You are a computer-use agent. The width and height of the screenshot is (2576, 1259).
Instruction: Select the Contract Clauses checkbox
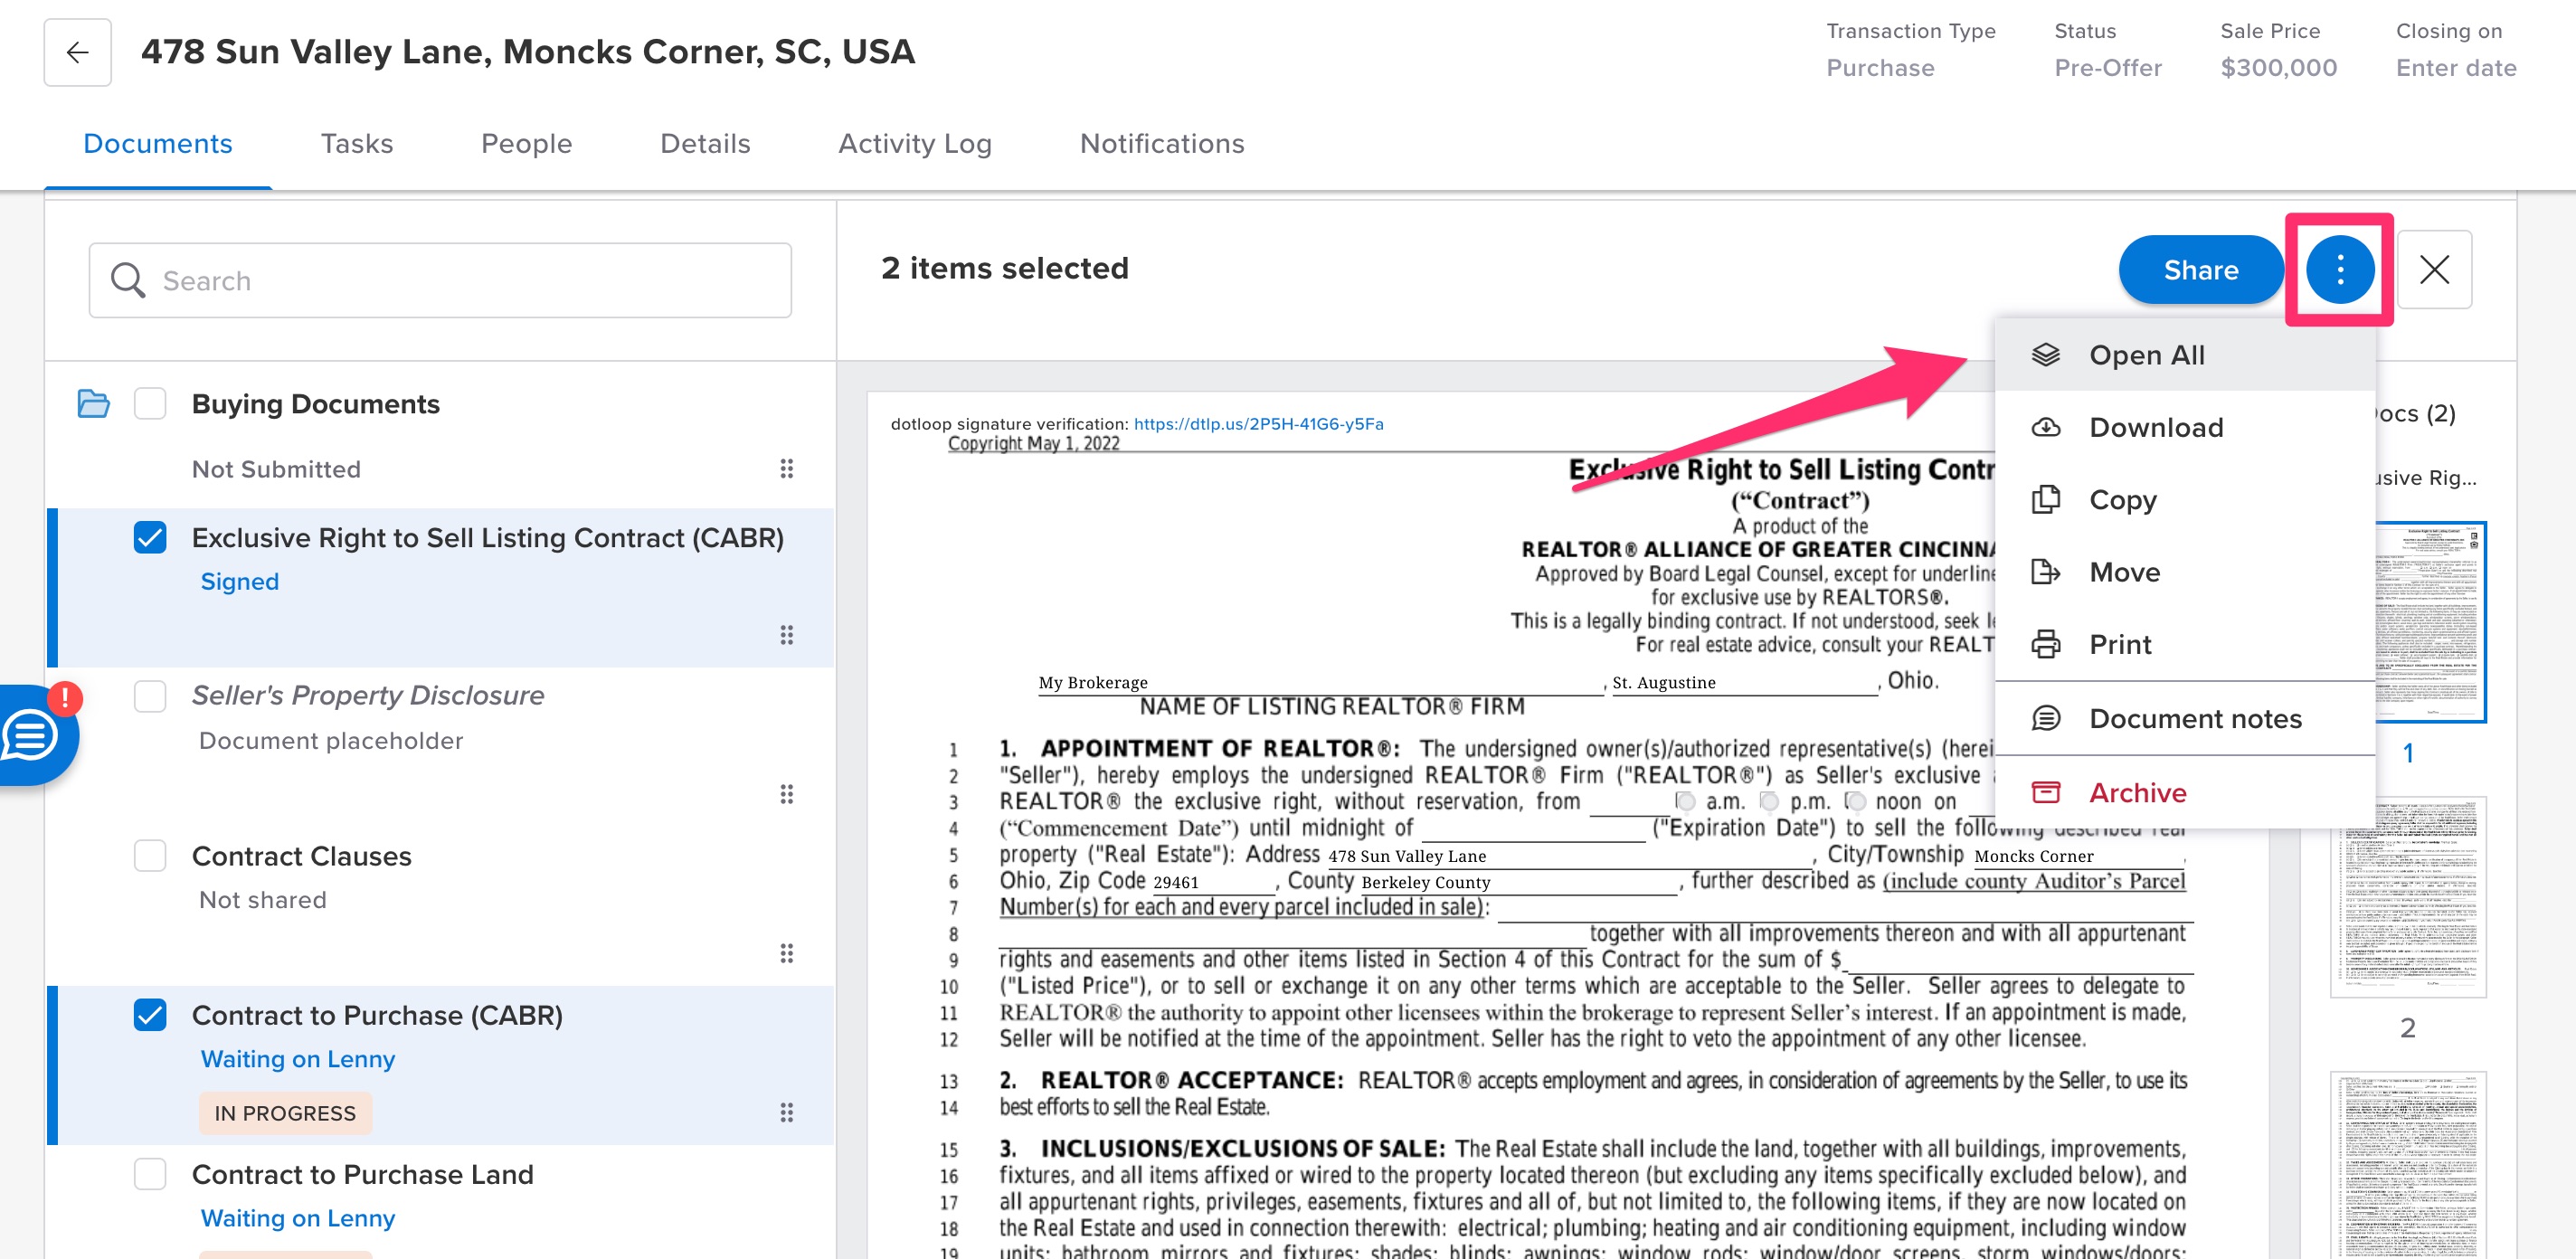pyautogui.click(x=150, y=856)
